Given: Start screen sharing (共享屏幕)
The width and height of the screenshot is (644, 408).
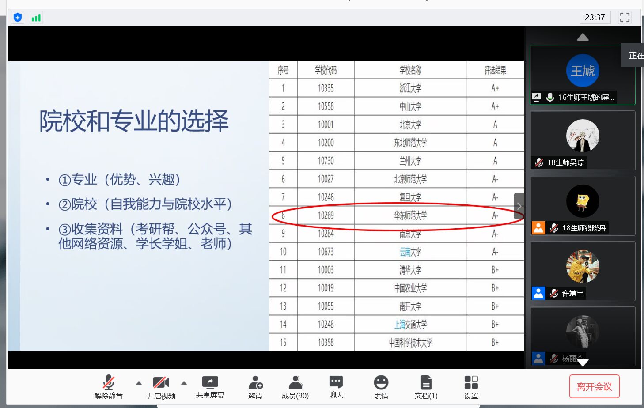Looking at the screenshot, I should pyautogui.click(x=210, y=386).
